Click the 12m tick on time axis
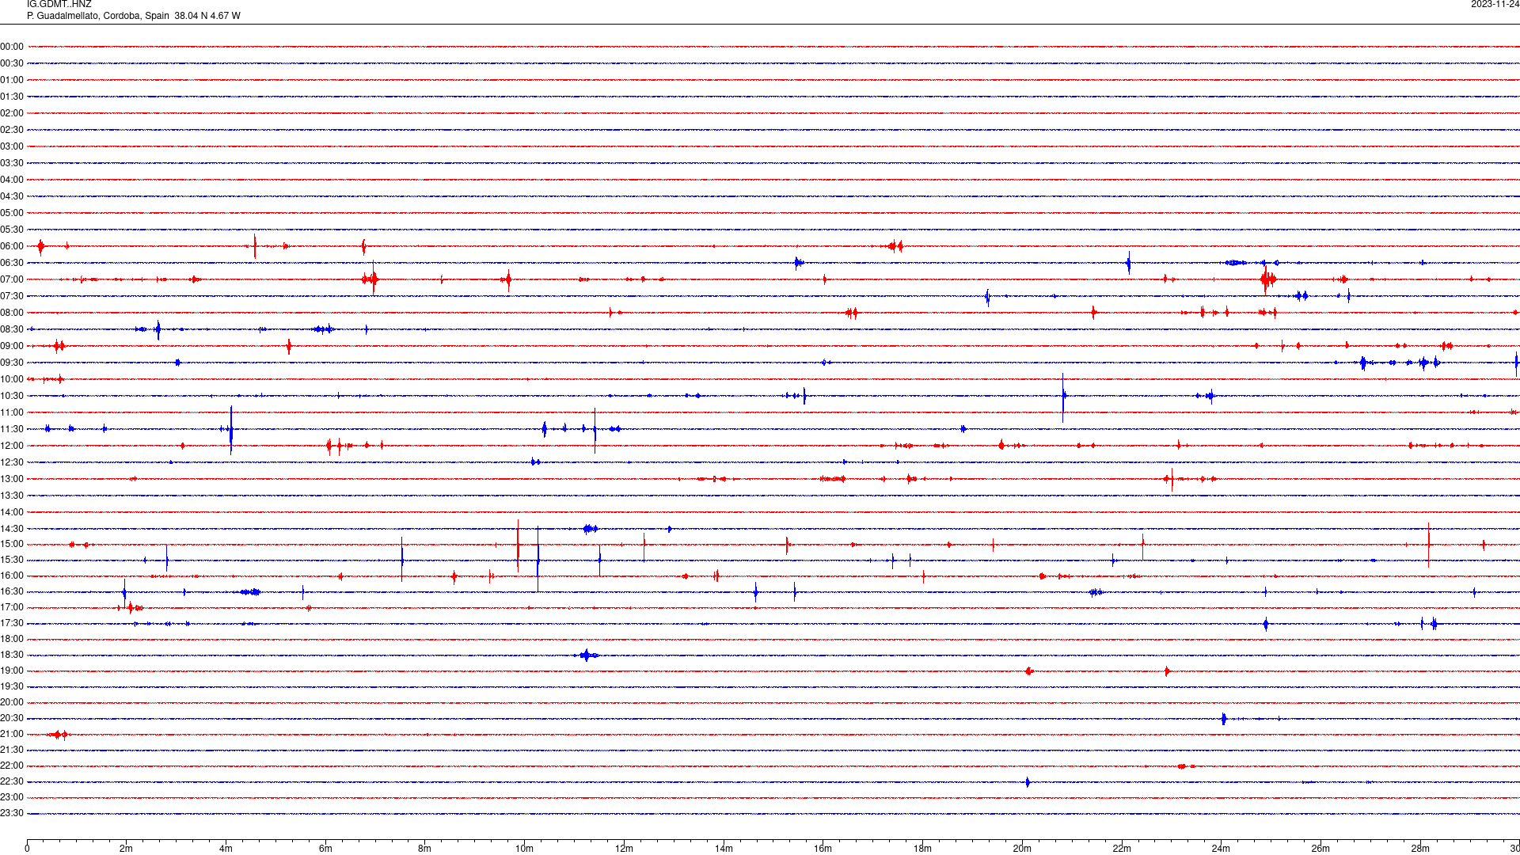Image resolution: width=1520 pixels, height=855 pixels. [624, 849]
